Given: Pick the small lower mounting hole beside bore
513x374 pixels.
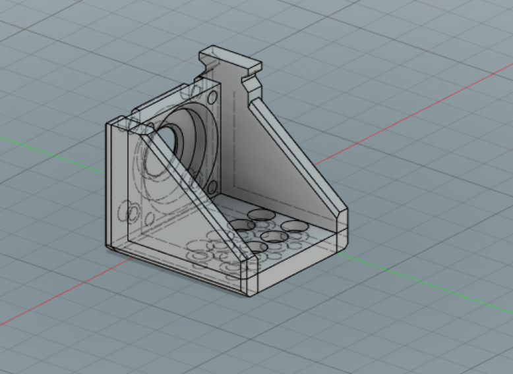Looking at the screenshot, I should pos(212,188).
